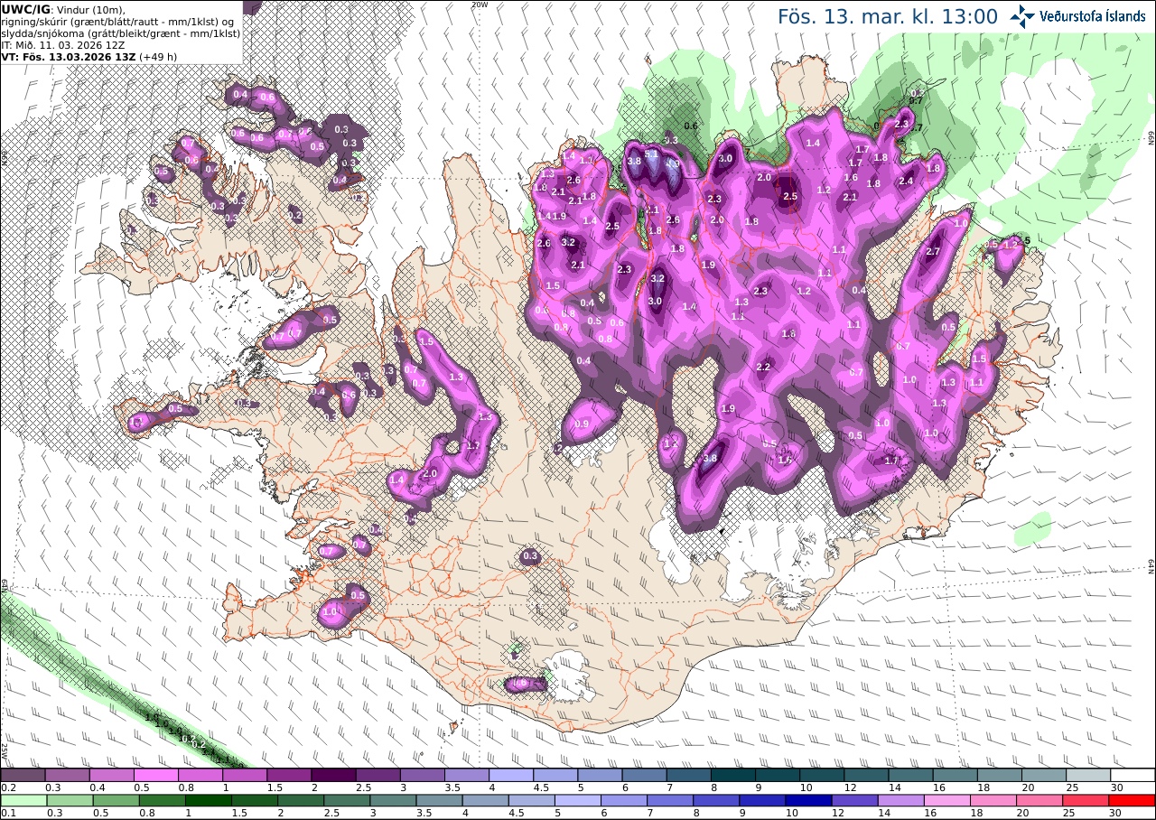Click the '20W' longitude label
This screenshot has width=1156, height=820.
coord(480,5)
